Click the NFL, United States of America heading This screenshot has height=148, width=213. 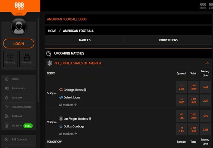click(78, 63)
